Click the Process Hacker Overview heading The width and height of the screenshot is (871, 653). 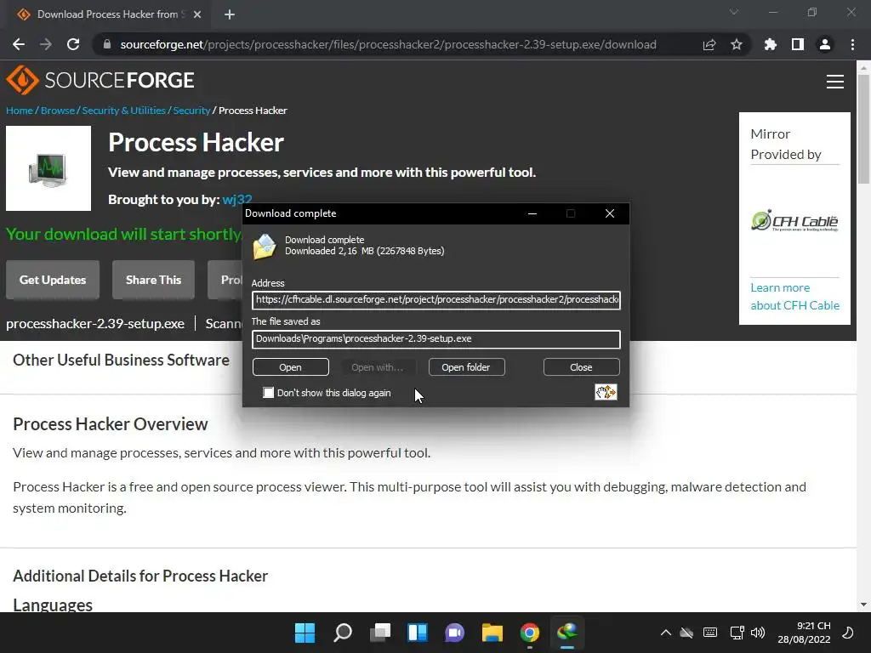pyautogui.click(x=110, y=424)
